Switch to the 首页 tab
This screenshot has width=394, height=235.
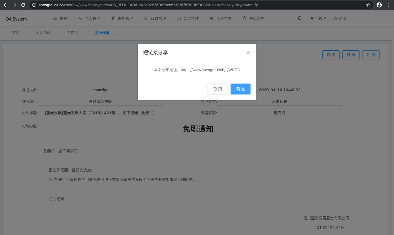tap(16, 33)
